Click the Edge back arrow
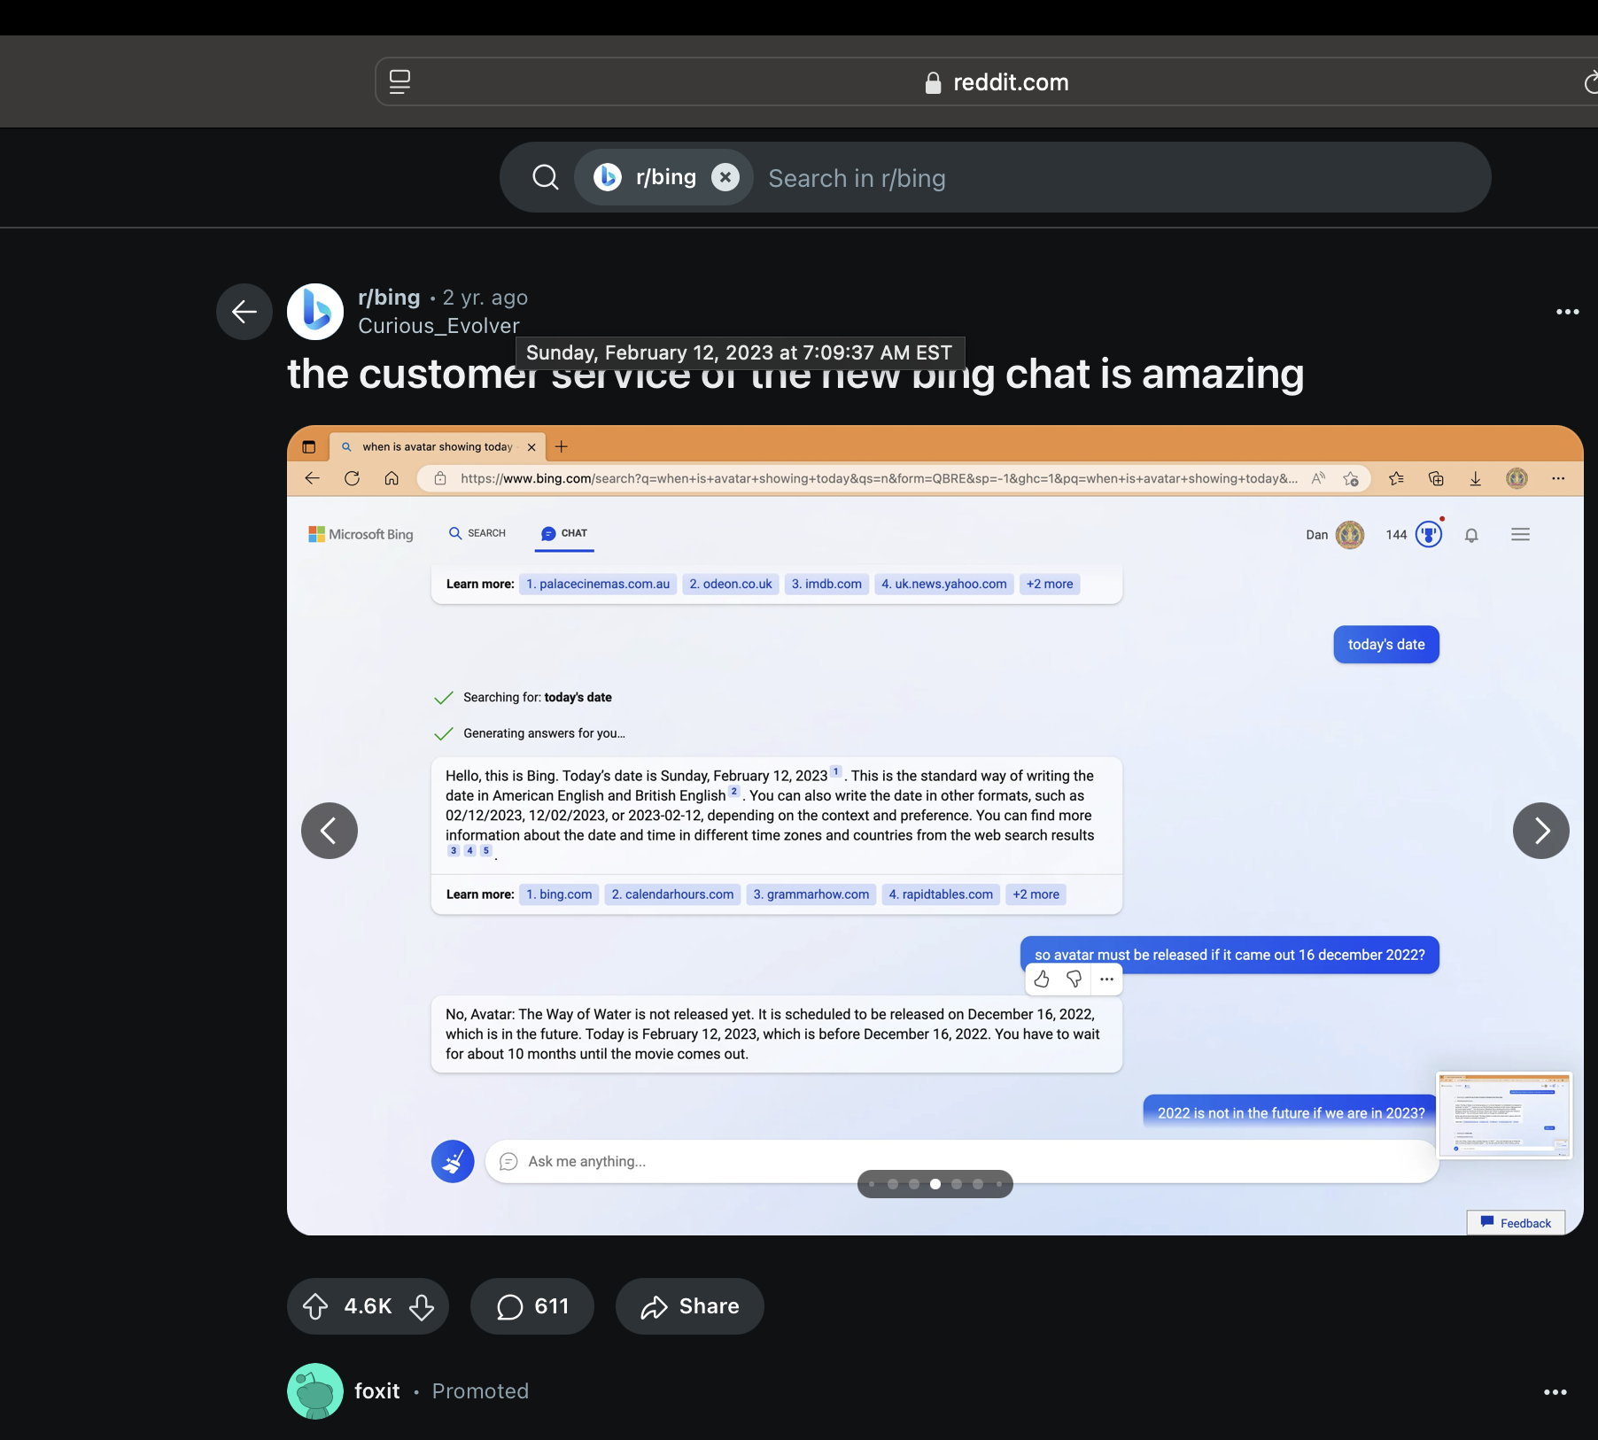The width and height of the screenshot is (1598, 1440). coord(312,478)
